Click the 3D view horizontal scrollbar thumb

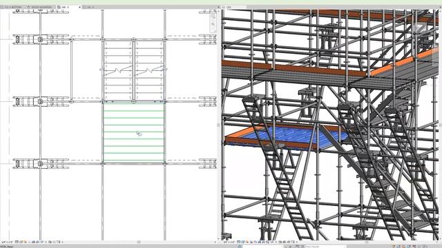click(366, 242)
